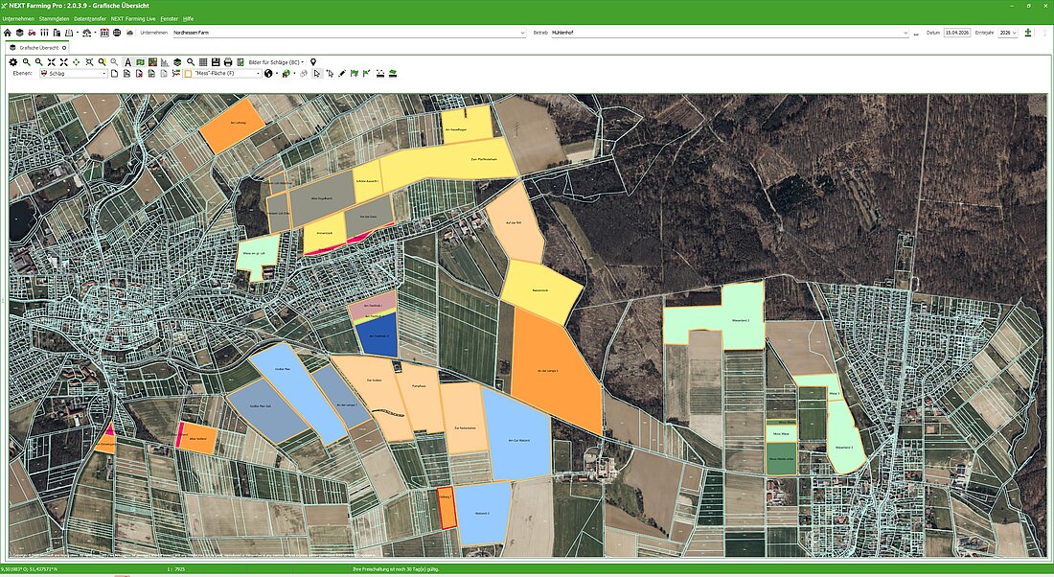
Task: Click the location pin marker icon
Action: click(313, 62)
